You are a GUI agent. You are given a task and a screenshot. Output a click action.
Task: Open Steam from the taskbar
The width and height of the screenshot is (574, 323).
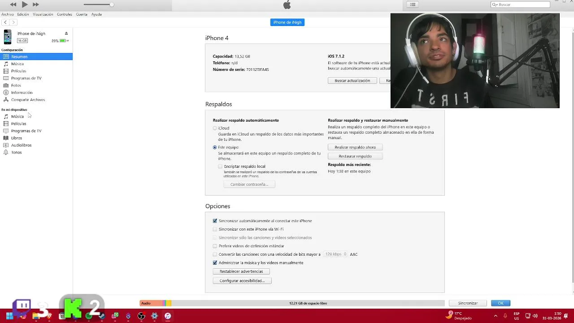tap(102, 316)
